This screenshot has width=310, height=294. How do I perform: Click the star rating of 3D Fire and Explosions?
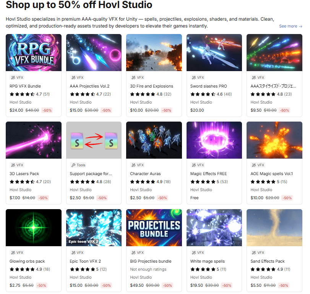tap(142, 94)
